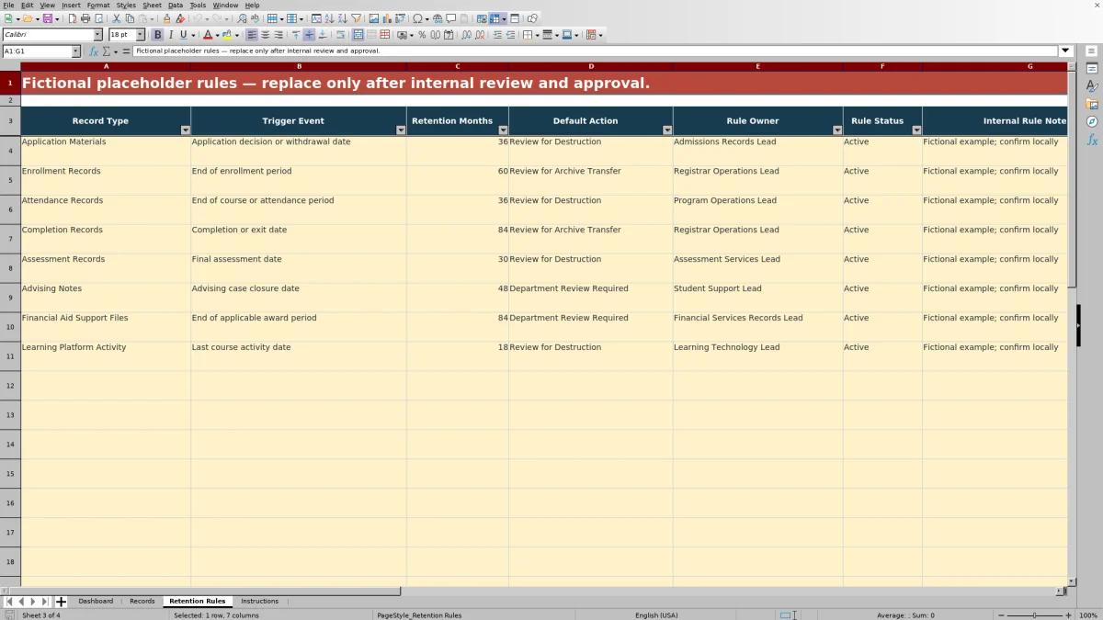Open Sidebar Styles panel icon
Screen dimensions: 1103x620
[1092, 85]
